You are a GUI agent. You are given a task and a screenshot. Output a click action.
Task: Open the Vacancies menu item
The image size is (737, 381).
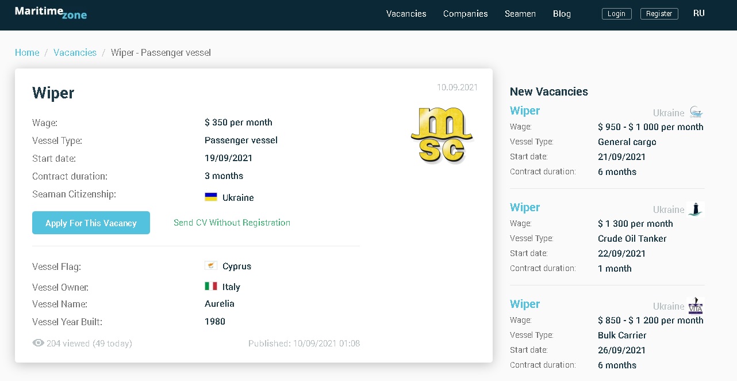tap(406, 14)
